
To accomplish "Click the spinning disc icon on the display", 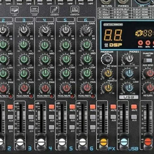I will coord(139,33).
